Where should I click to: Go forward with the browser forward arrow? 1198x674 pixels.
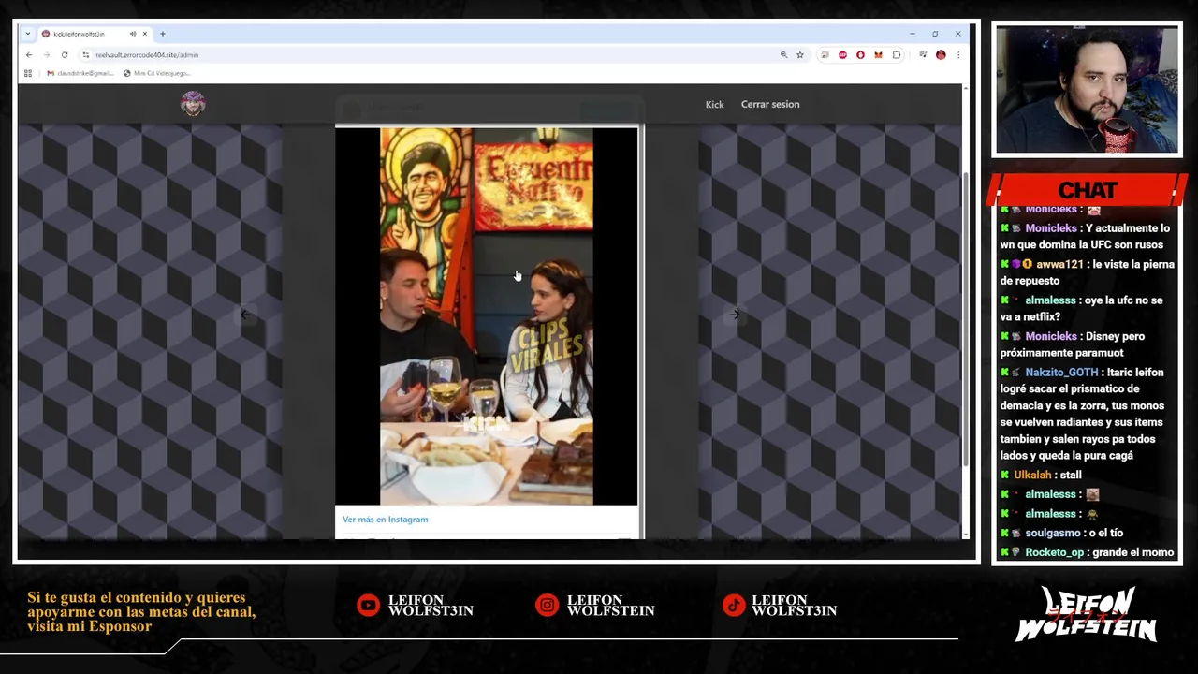(x=46, y=55)
